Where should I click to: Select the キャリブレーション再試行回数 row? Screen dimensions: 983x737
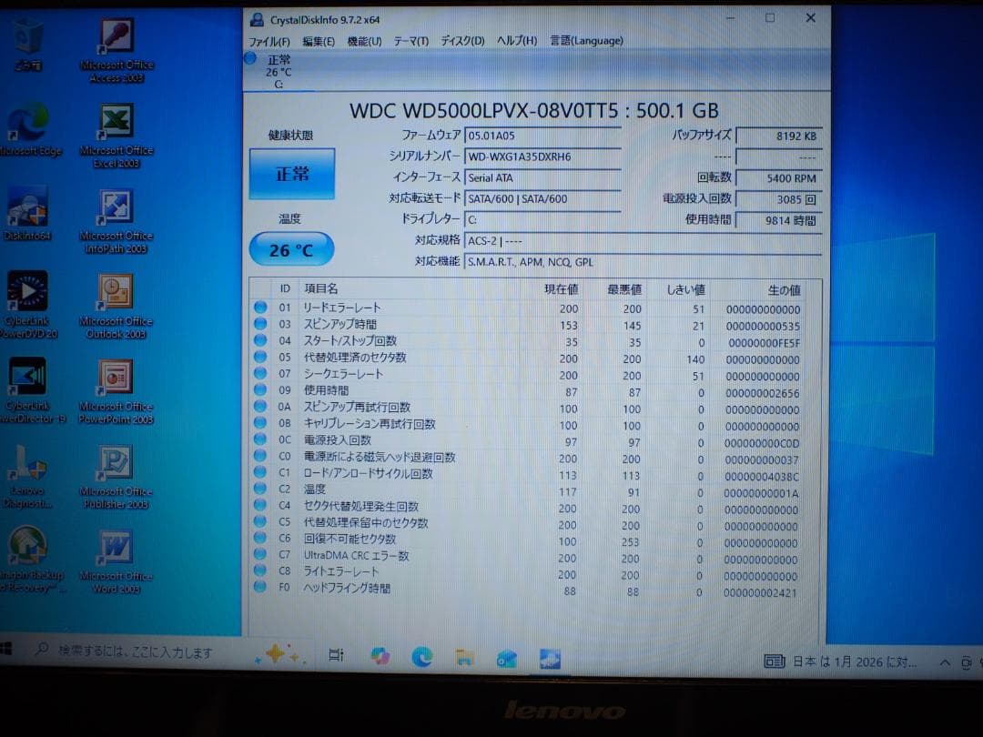tap(534, 424)
